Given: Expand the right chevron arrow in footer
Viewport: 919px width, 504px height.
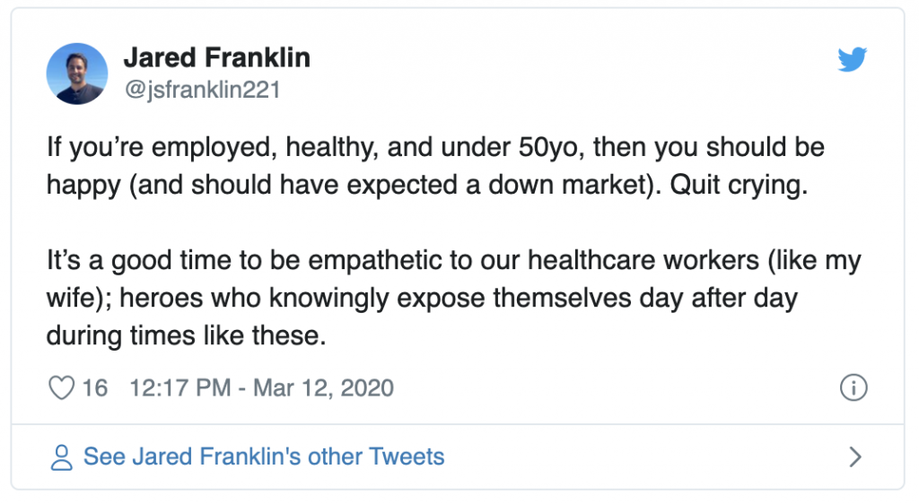Looking at the screenshot, I should pos(854,457).
